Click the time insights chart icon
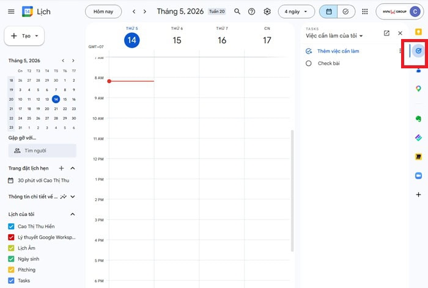This screenshot has height=288, width=428. pyautogui.click(x=64, y=196)
